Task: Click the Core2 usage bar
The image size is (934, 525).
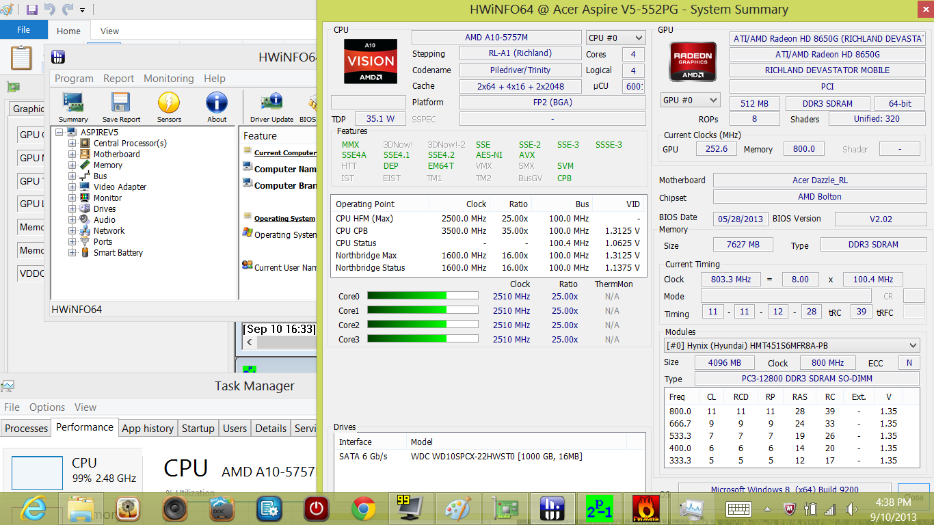Action: click(423, 325)
